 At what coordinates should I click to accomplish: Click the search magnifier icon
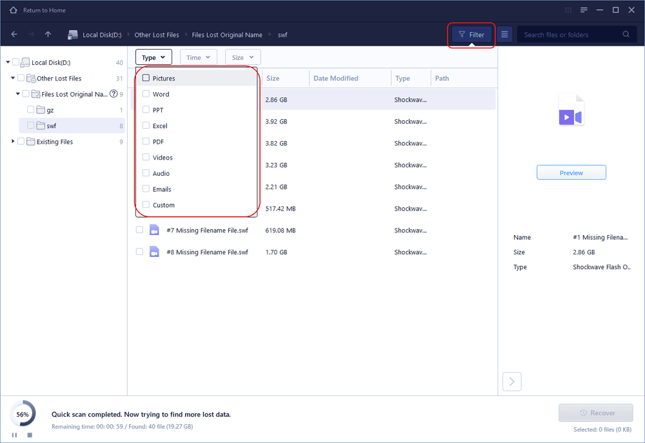click(626, 35)
